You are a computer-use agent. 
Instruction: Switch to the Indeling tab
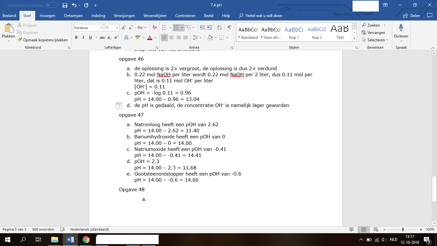pyautogui.click(x=98, y=16)
